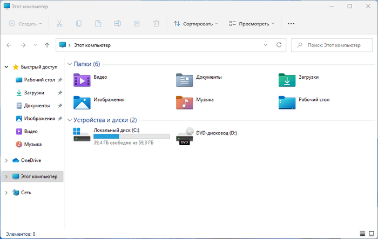The height and width of the screenshot is (239, 378).
Task: Click the computer icon in address bar
Action: coord(63,45)
